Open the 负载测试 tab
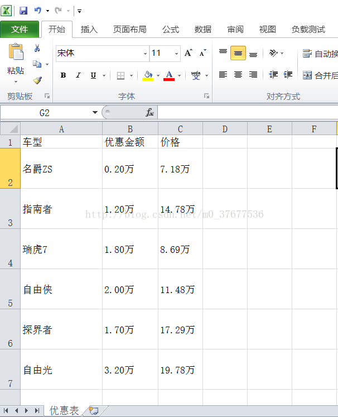The image size is (338, 417). pos(308,29)
